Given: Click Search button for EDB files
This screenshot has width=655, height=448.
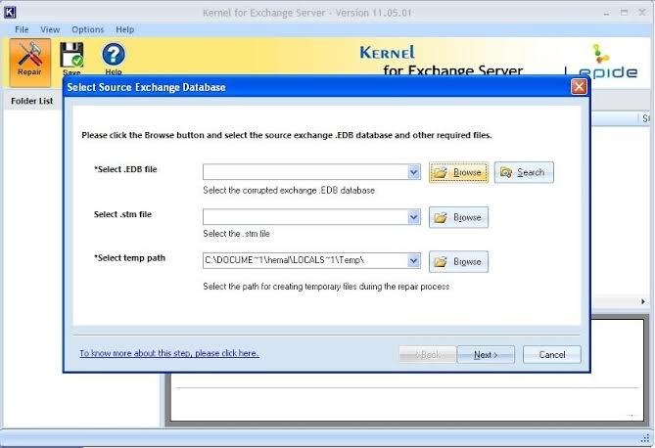Looking at the screenshot, I should 524,172.
